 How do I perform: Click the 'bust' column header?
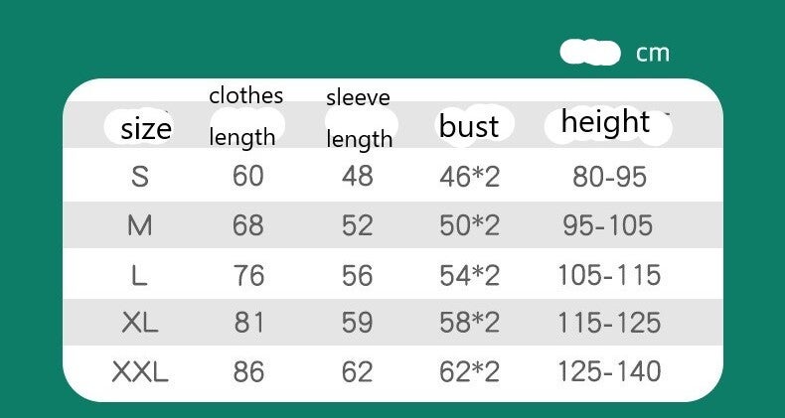point(469,126)
